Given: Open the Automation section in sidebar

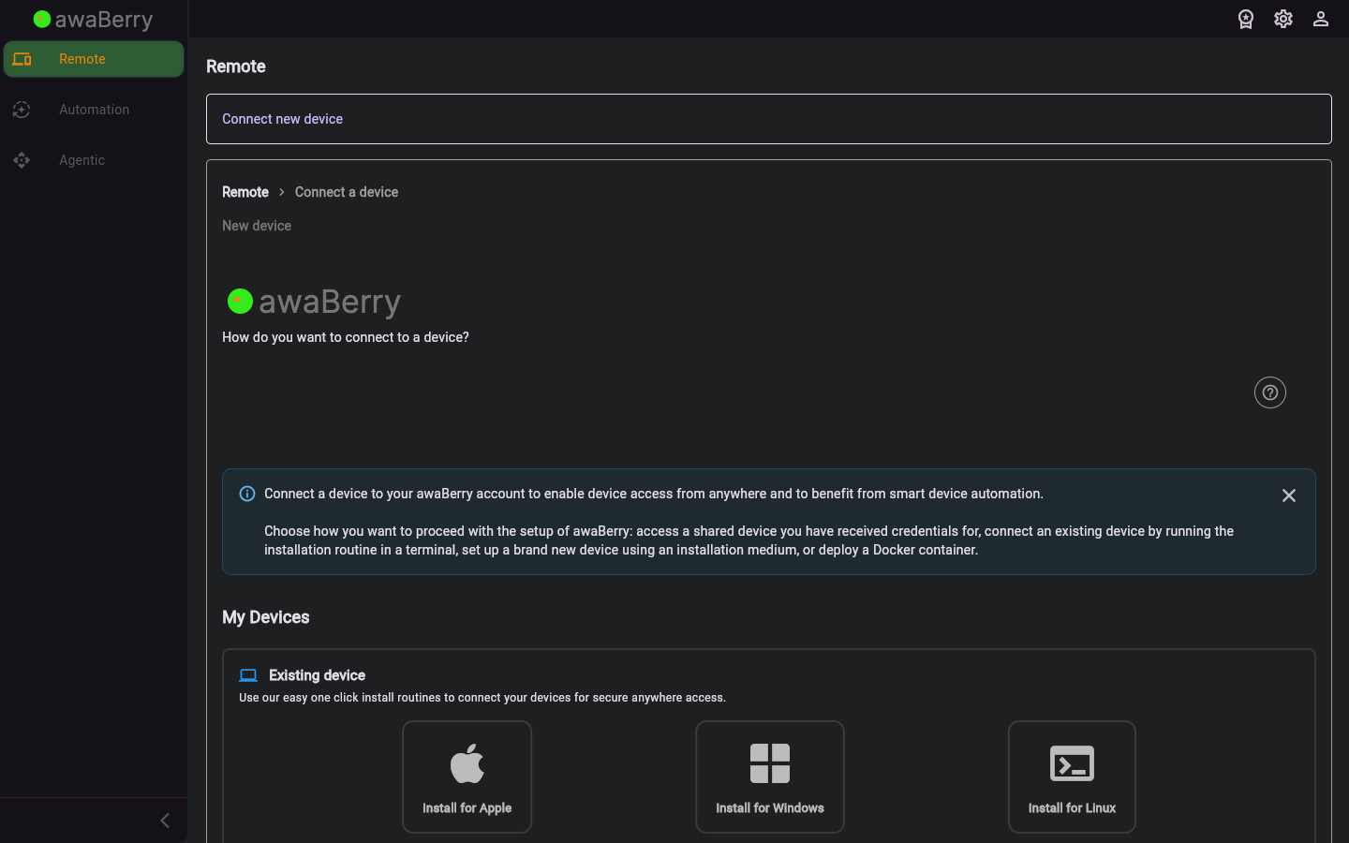Looking at the screenshot, I should pyautogui.click(x=94, y=110).
